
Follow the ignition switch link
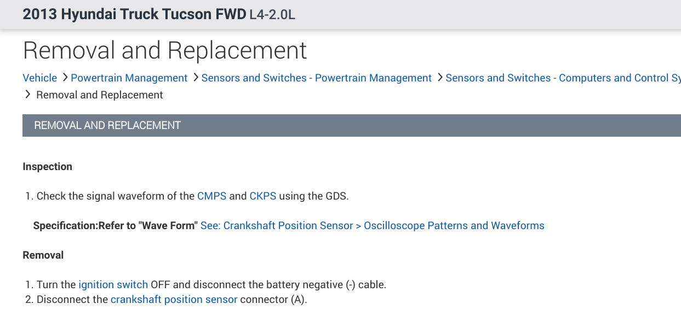(113, 284)
